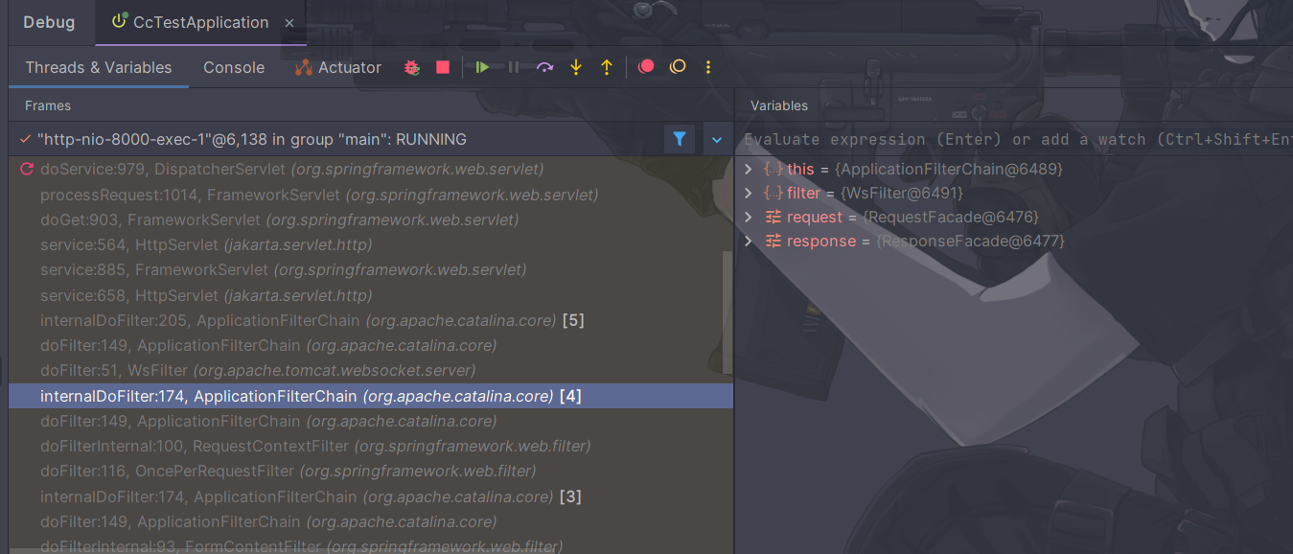Expand the 'this' variable node
The image size is (1293, 554).
coord(750,170)
